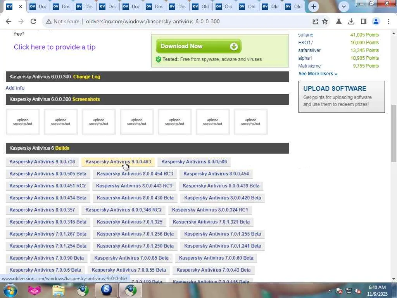Screen dimensions: 397x298
Task: Click the Not secure warning icon
Action: point(48,22)
